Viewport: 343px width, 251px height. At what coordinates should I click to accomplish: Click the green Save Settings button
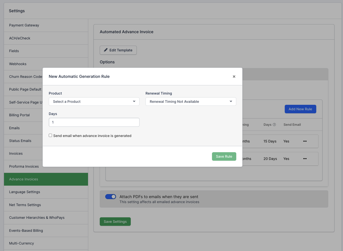point(115,222)
